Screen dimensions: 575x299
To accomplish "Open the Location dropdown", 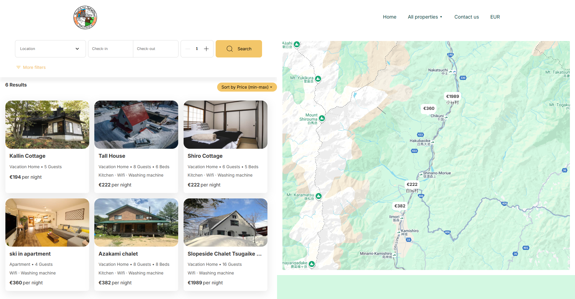I will pos(50,48).
